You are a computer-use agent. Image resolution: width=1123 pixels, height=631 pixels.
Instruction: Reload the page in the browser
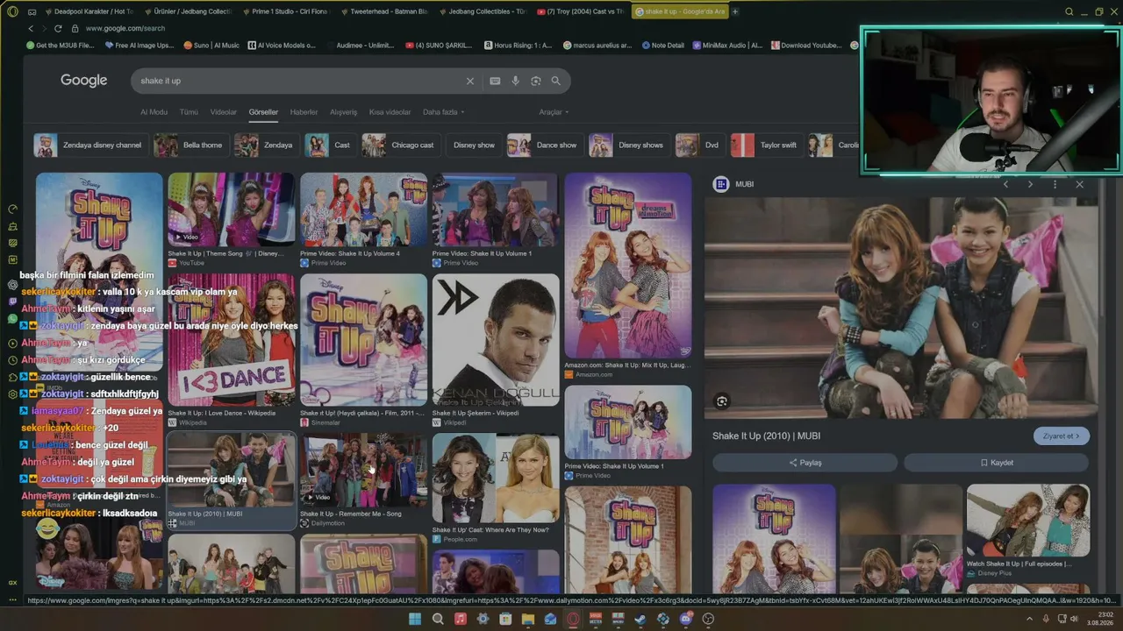tap(58, 28)
